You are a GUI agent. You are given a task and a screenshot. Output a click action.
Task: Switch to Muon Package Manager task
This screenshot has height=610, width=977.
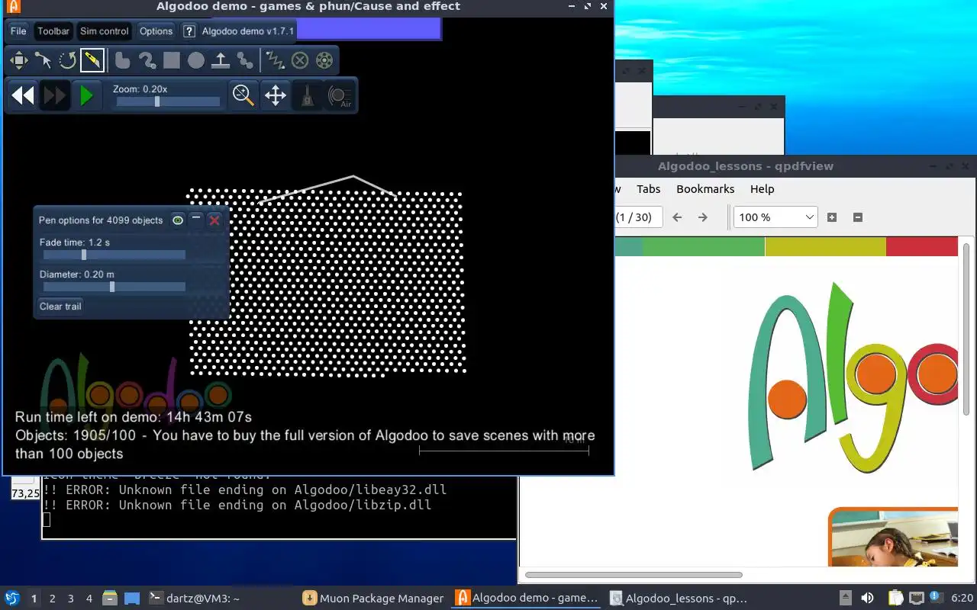373,599
